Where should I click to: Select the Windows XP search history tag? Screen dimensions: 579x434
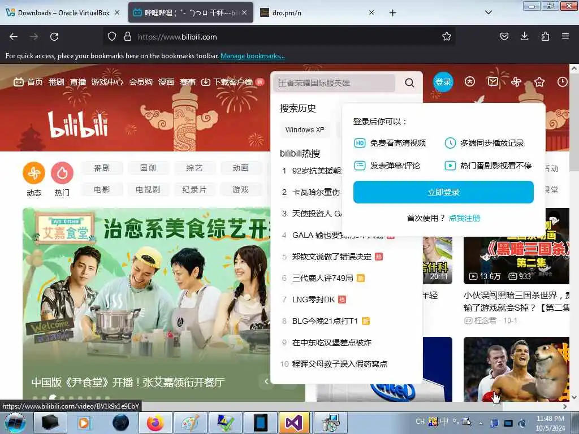point(305,130)
